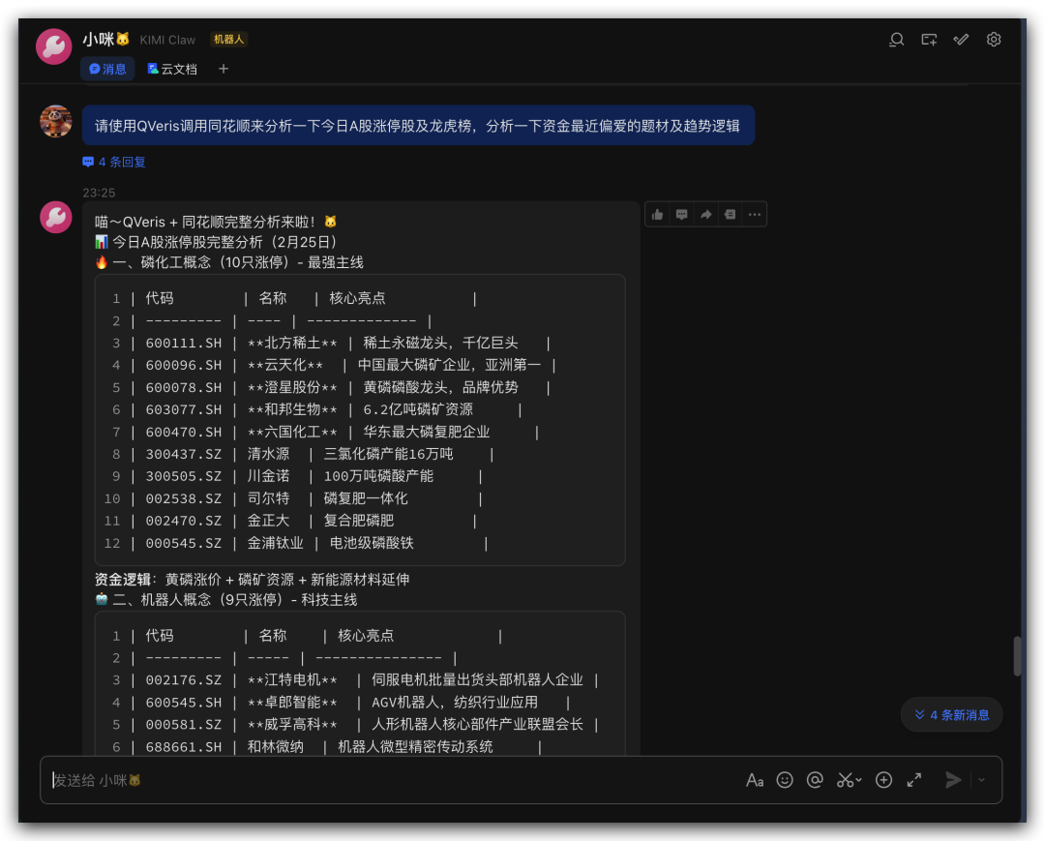The width and height of the screenshot is (1045, 841).
Task: Open chat settings gear icon
Action: [994, 40]
